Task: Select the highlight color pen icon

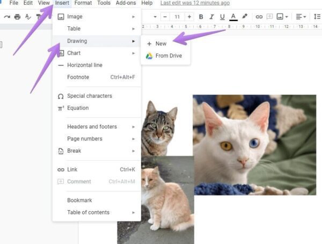Action: 245,17
